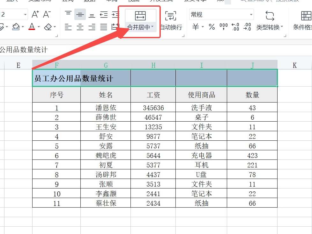Open eraser clear options arrow
Viewport: 312px width, 234px height.
(55, 27)
